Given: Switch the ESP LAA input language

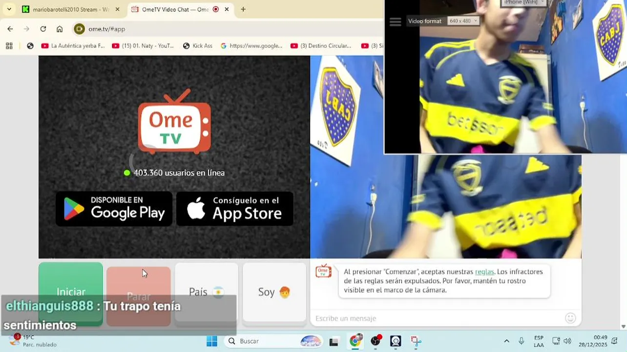Looking at the screenshot, I should (x=539, y=341).
